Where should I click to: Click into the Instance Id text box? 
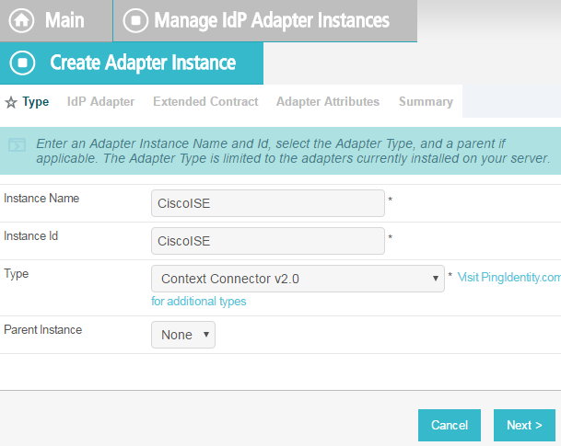268,241
